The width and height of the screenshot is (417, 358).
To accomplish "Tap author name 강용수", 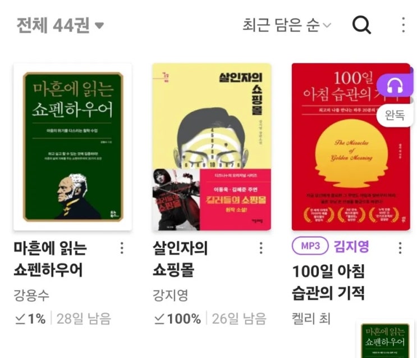I will click(x=31, y=295).
